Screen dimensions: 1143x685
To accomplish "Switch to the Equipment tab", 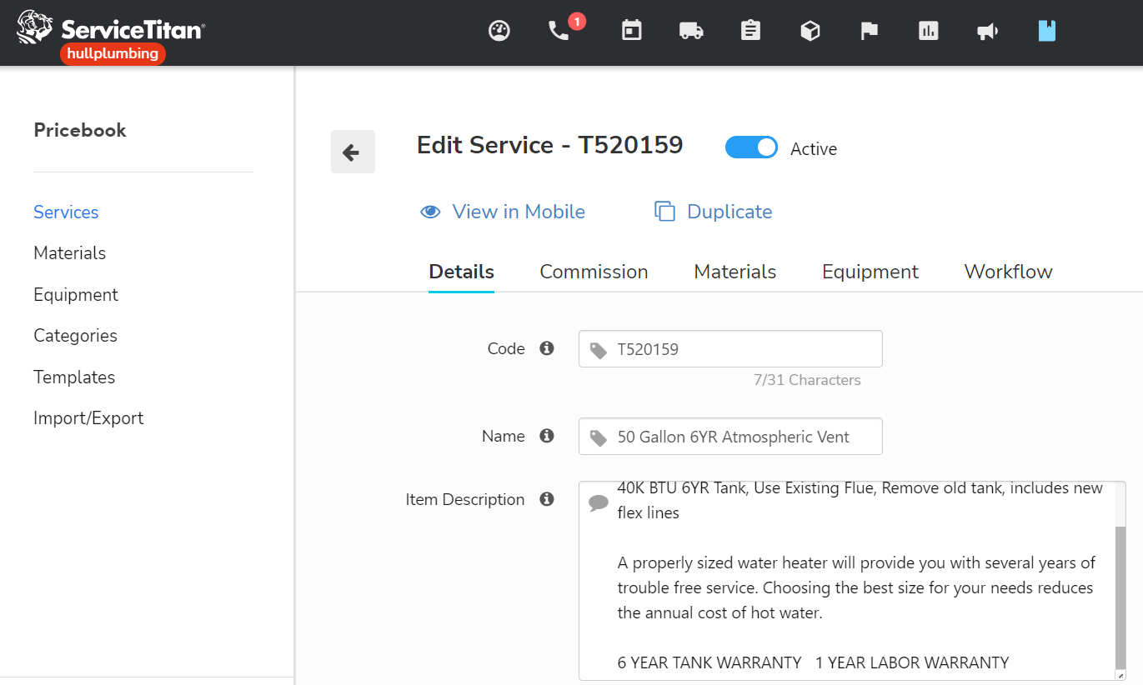I will point(870,272).
